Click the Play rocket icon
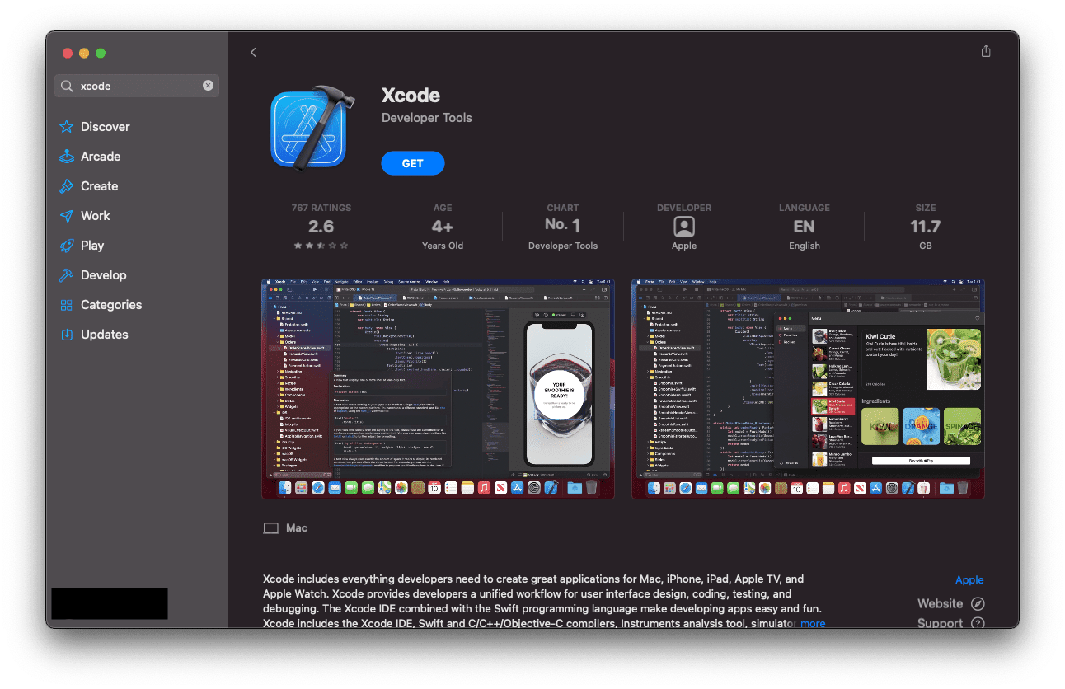 point(67,246)
